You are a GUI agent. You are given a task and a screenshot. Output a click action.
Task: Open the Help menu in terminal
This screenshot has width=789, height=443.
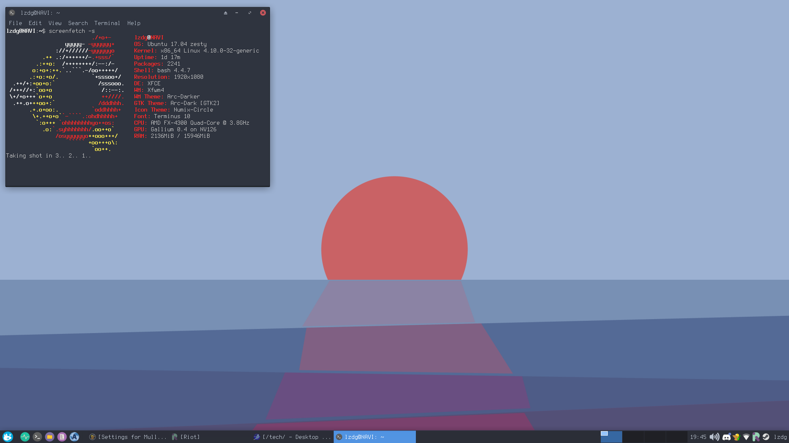[134, 23]
